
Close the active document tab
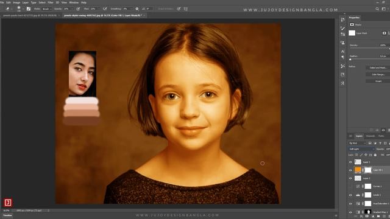(x=144, y=15)
